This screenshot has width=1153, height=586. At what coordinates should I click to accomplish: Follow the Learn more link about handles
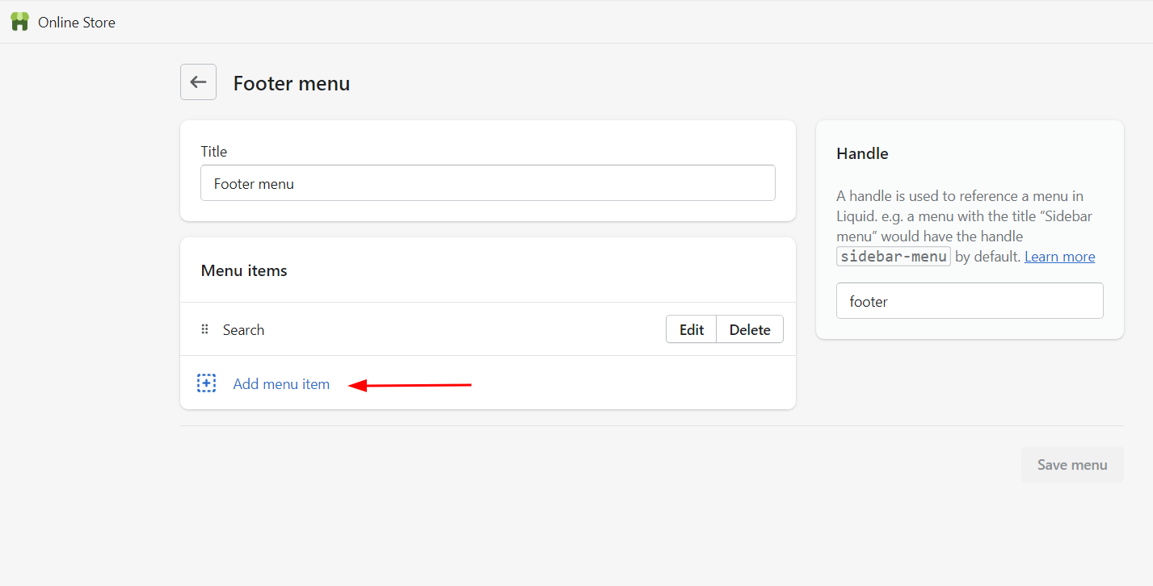[1059, 257]
